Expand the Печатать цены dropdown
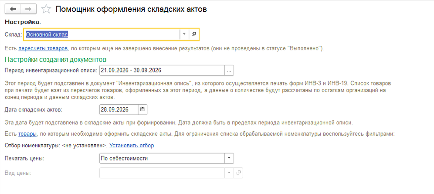Viewport: 434px width, 194px height. tap(229, 159)
